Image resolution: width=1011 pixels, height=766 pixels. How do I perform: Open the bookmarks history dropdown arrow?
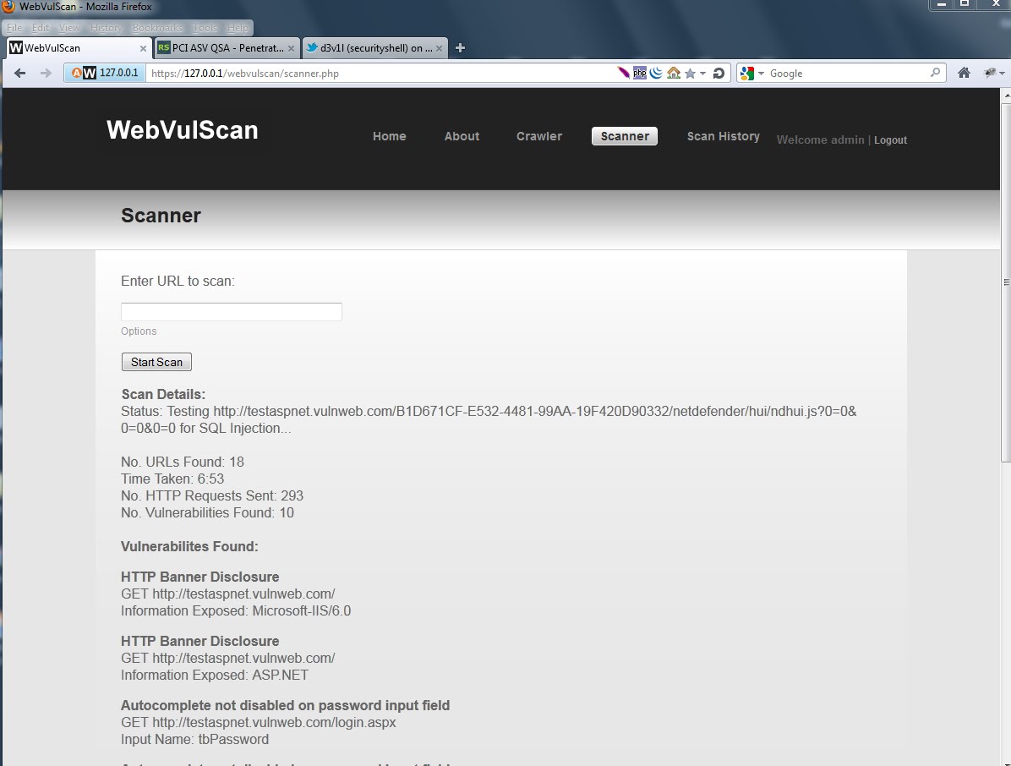(702, 74)
